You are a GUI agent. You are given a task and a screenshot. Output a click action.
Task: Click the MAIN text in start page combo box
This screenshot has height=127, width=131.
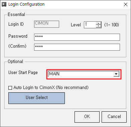coord(54,74)
